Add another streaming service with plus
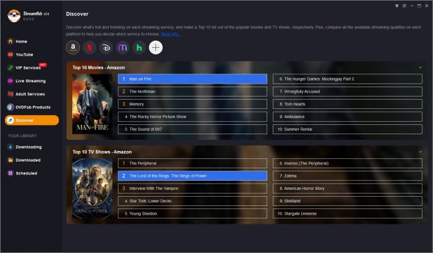433x253 pixels. coord(156,48)
